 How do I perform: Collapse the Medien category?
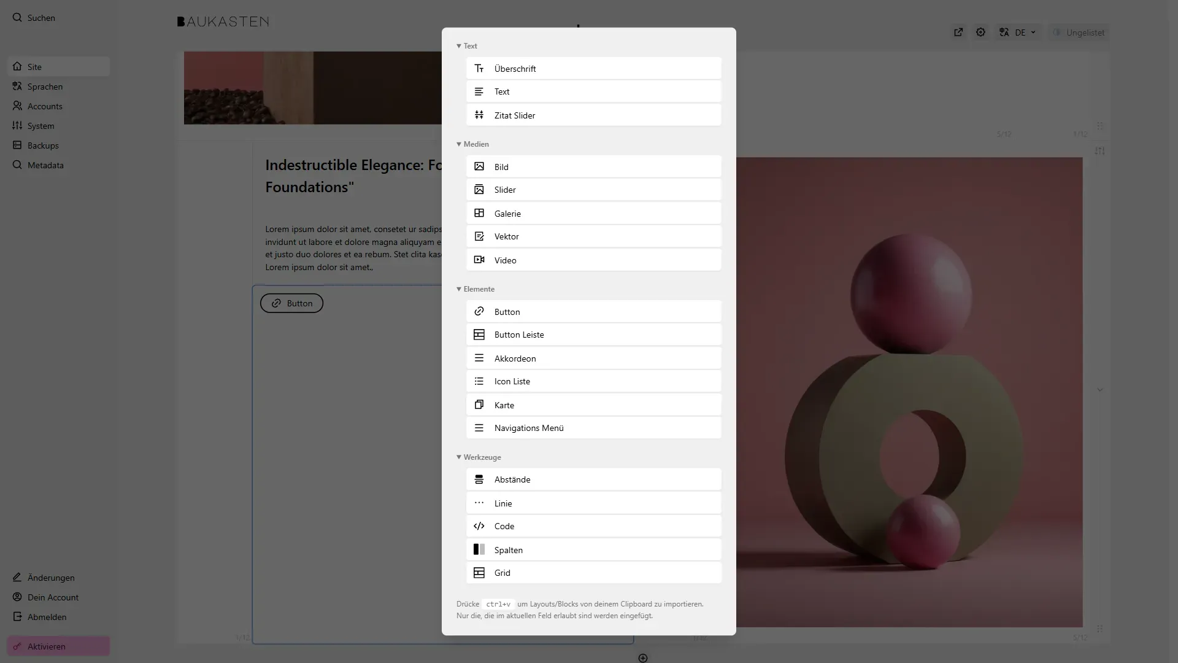pyautogui.click(x=472, y=144)
